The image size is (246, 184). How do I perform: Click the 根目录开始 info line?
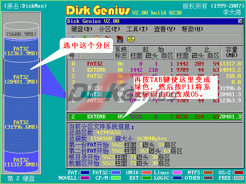click(119, 157)
